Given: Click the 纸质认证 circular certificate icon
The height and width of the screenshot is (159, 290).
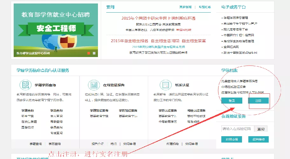Looking at the screenshot, I should pyautogui.click(x=166, y=85).
